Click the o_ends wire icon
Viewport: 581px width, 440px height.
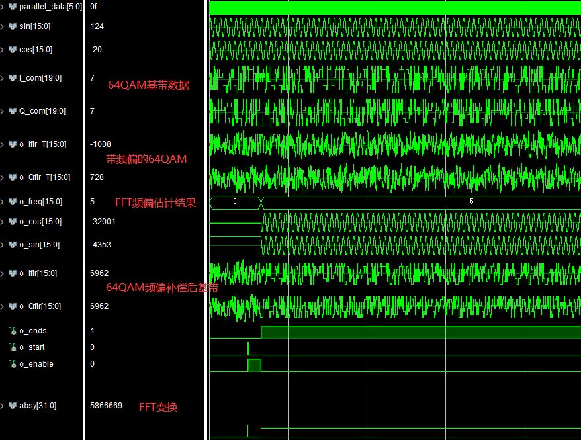tap(13, 331)
